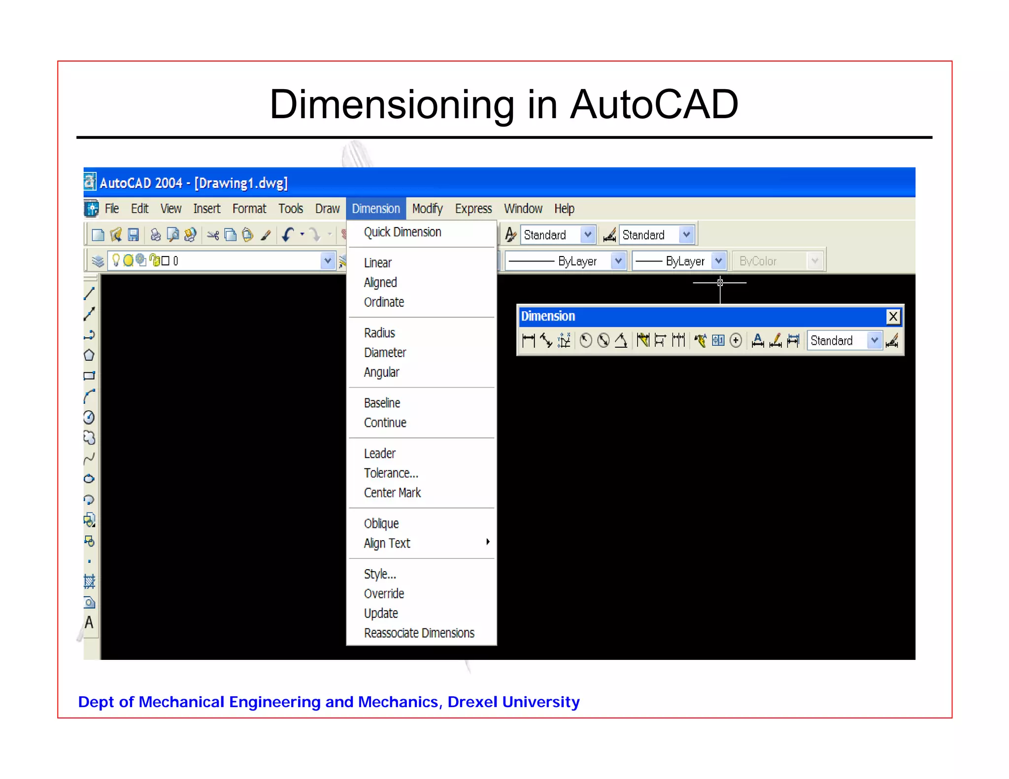The width and height of the screenshot is (1009, 779).
Task: Select Dimension Text Edit pencil icon
Action: tap(775, 340)
